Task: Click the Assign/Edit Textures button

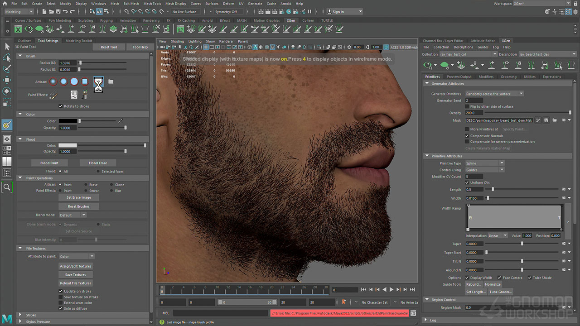Action: click(76, 266)
